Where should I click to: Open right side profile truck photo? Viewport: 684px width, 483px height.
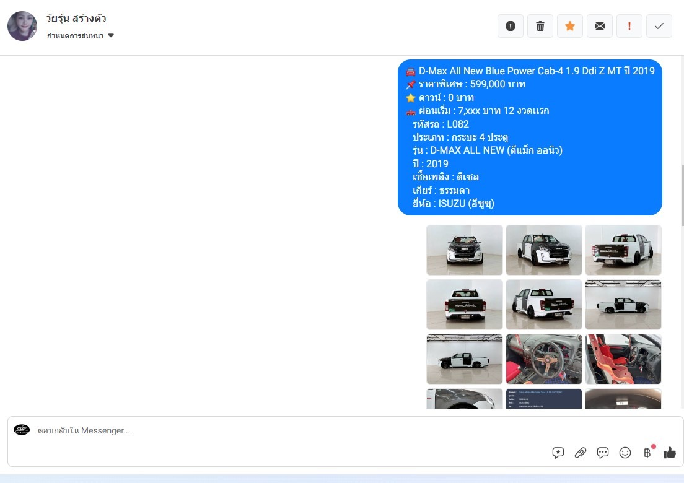tap(623, 305)
